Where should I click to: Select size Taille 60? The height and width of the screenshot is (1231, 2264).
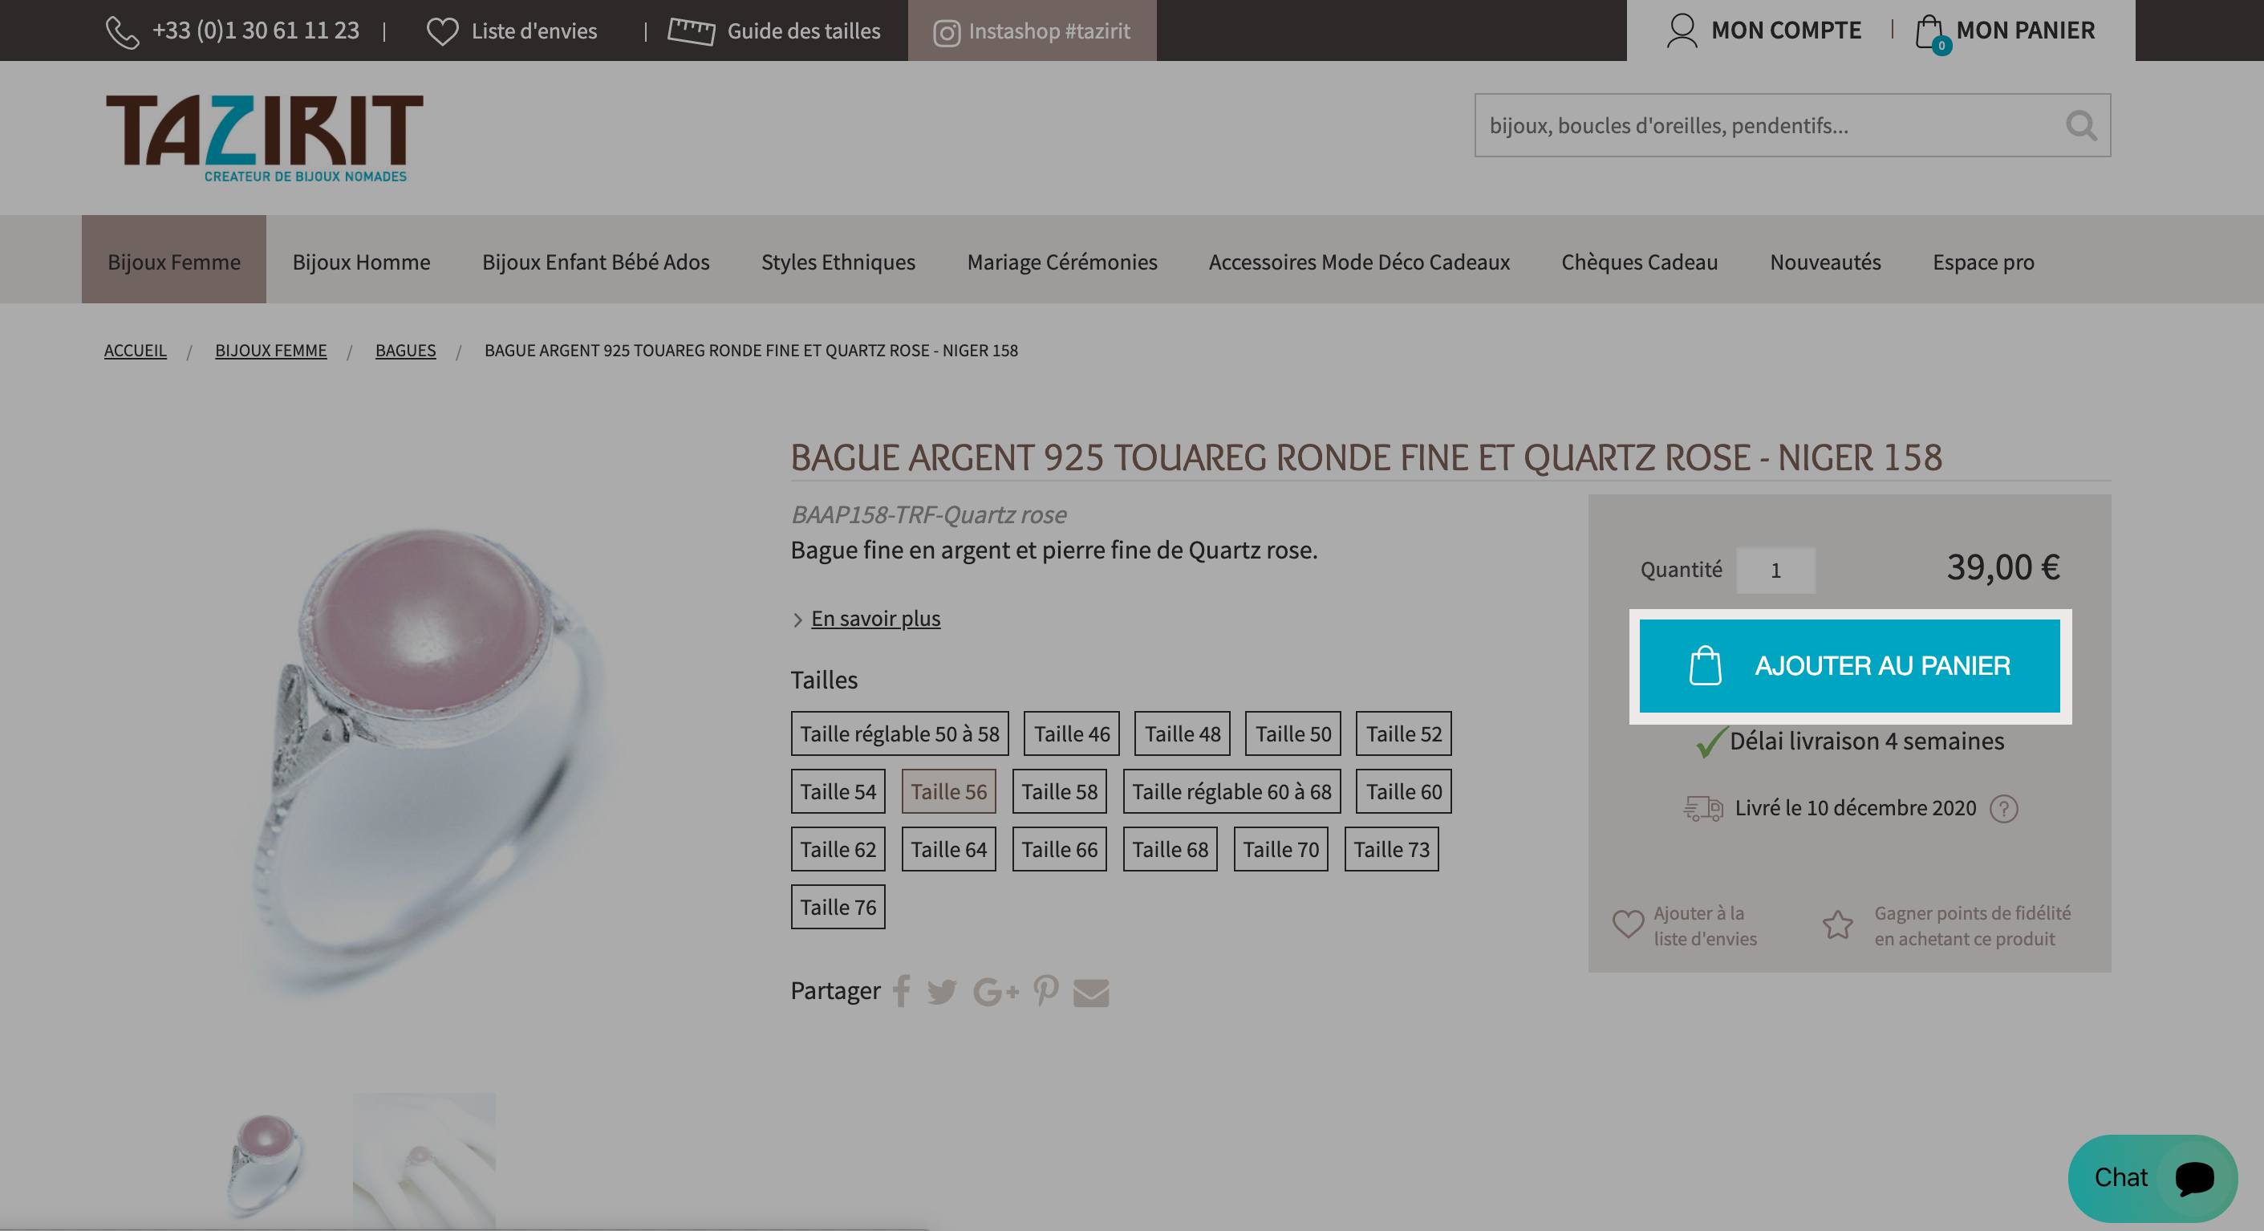pyautogui.click(x=1404, y=791)
